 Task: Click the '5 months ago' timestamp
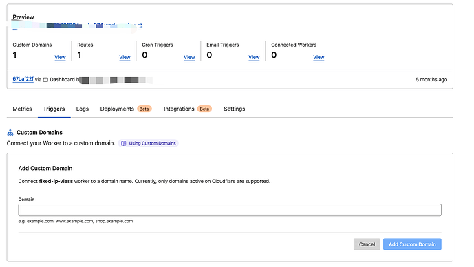pos(431,80)
